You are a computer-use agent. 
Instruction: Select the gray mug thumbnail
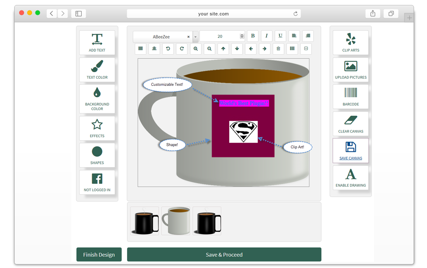point(176,220)
